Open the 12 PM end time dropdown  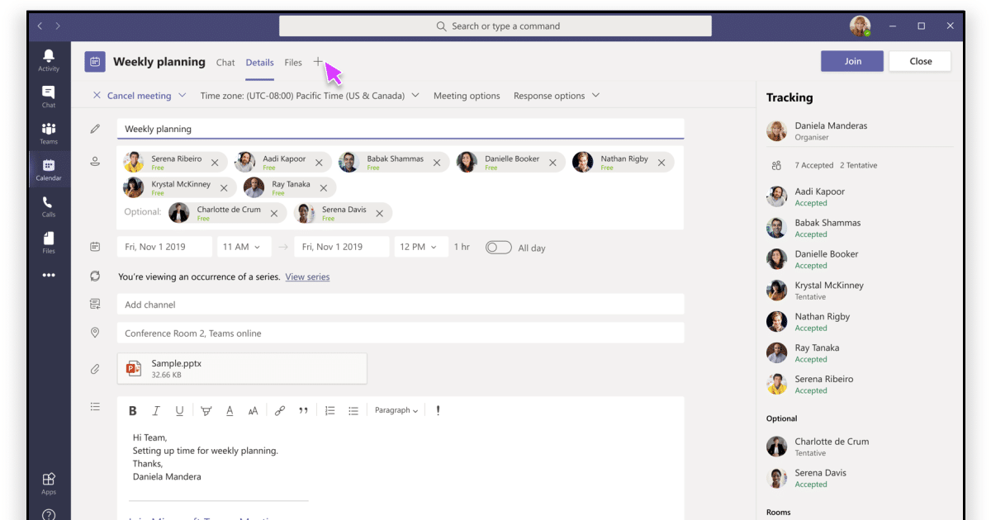[421, 247]
